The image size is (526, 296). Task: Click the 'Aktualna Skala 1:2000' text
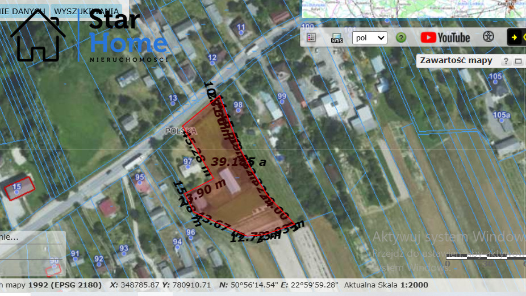pyautogui.click(x=386, y=285)
